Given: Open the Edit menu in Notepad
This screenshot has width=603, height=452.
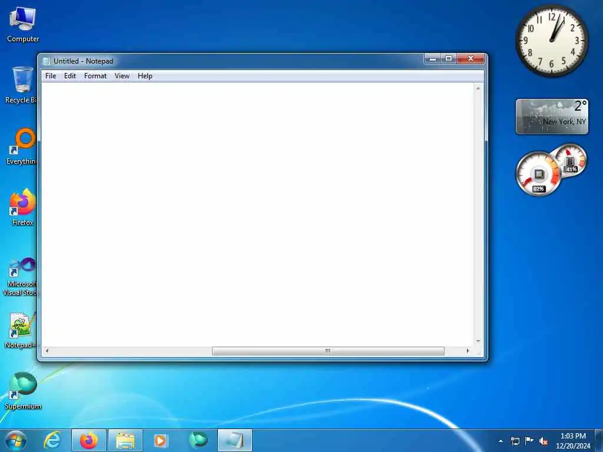Looking at the screenshot, I should point(69,76).
